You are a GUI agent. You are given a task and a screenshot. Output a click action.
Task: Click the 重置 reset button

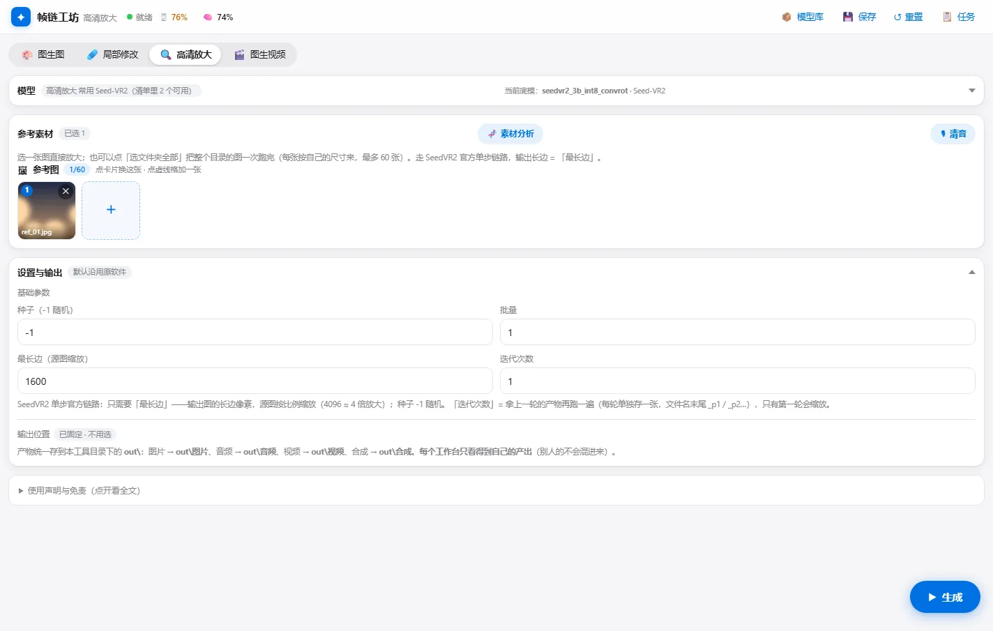click(x=908, y=17)
